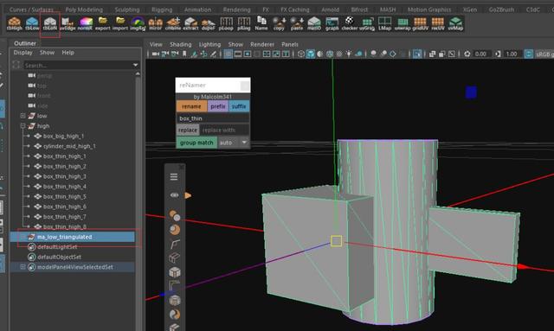The width and height of the screenshot is (554, 331).
Task: Open the graph shelf tool
Action: coord(332,23)
